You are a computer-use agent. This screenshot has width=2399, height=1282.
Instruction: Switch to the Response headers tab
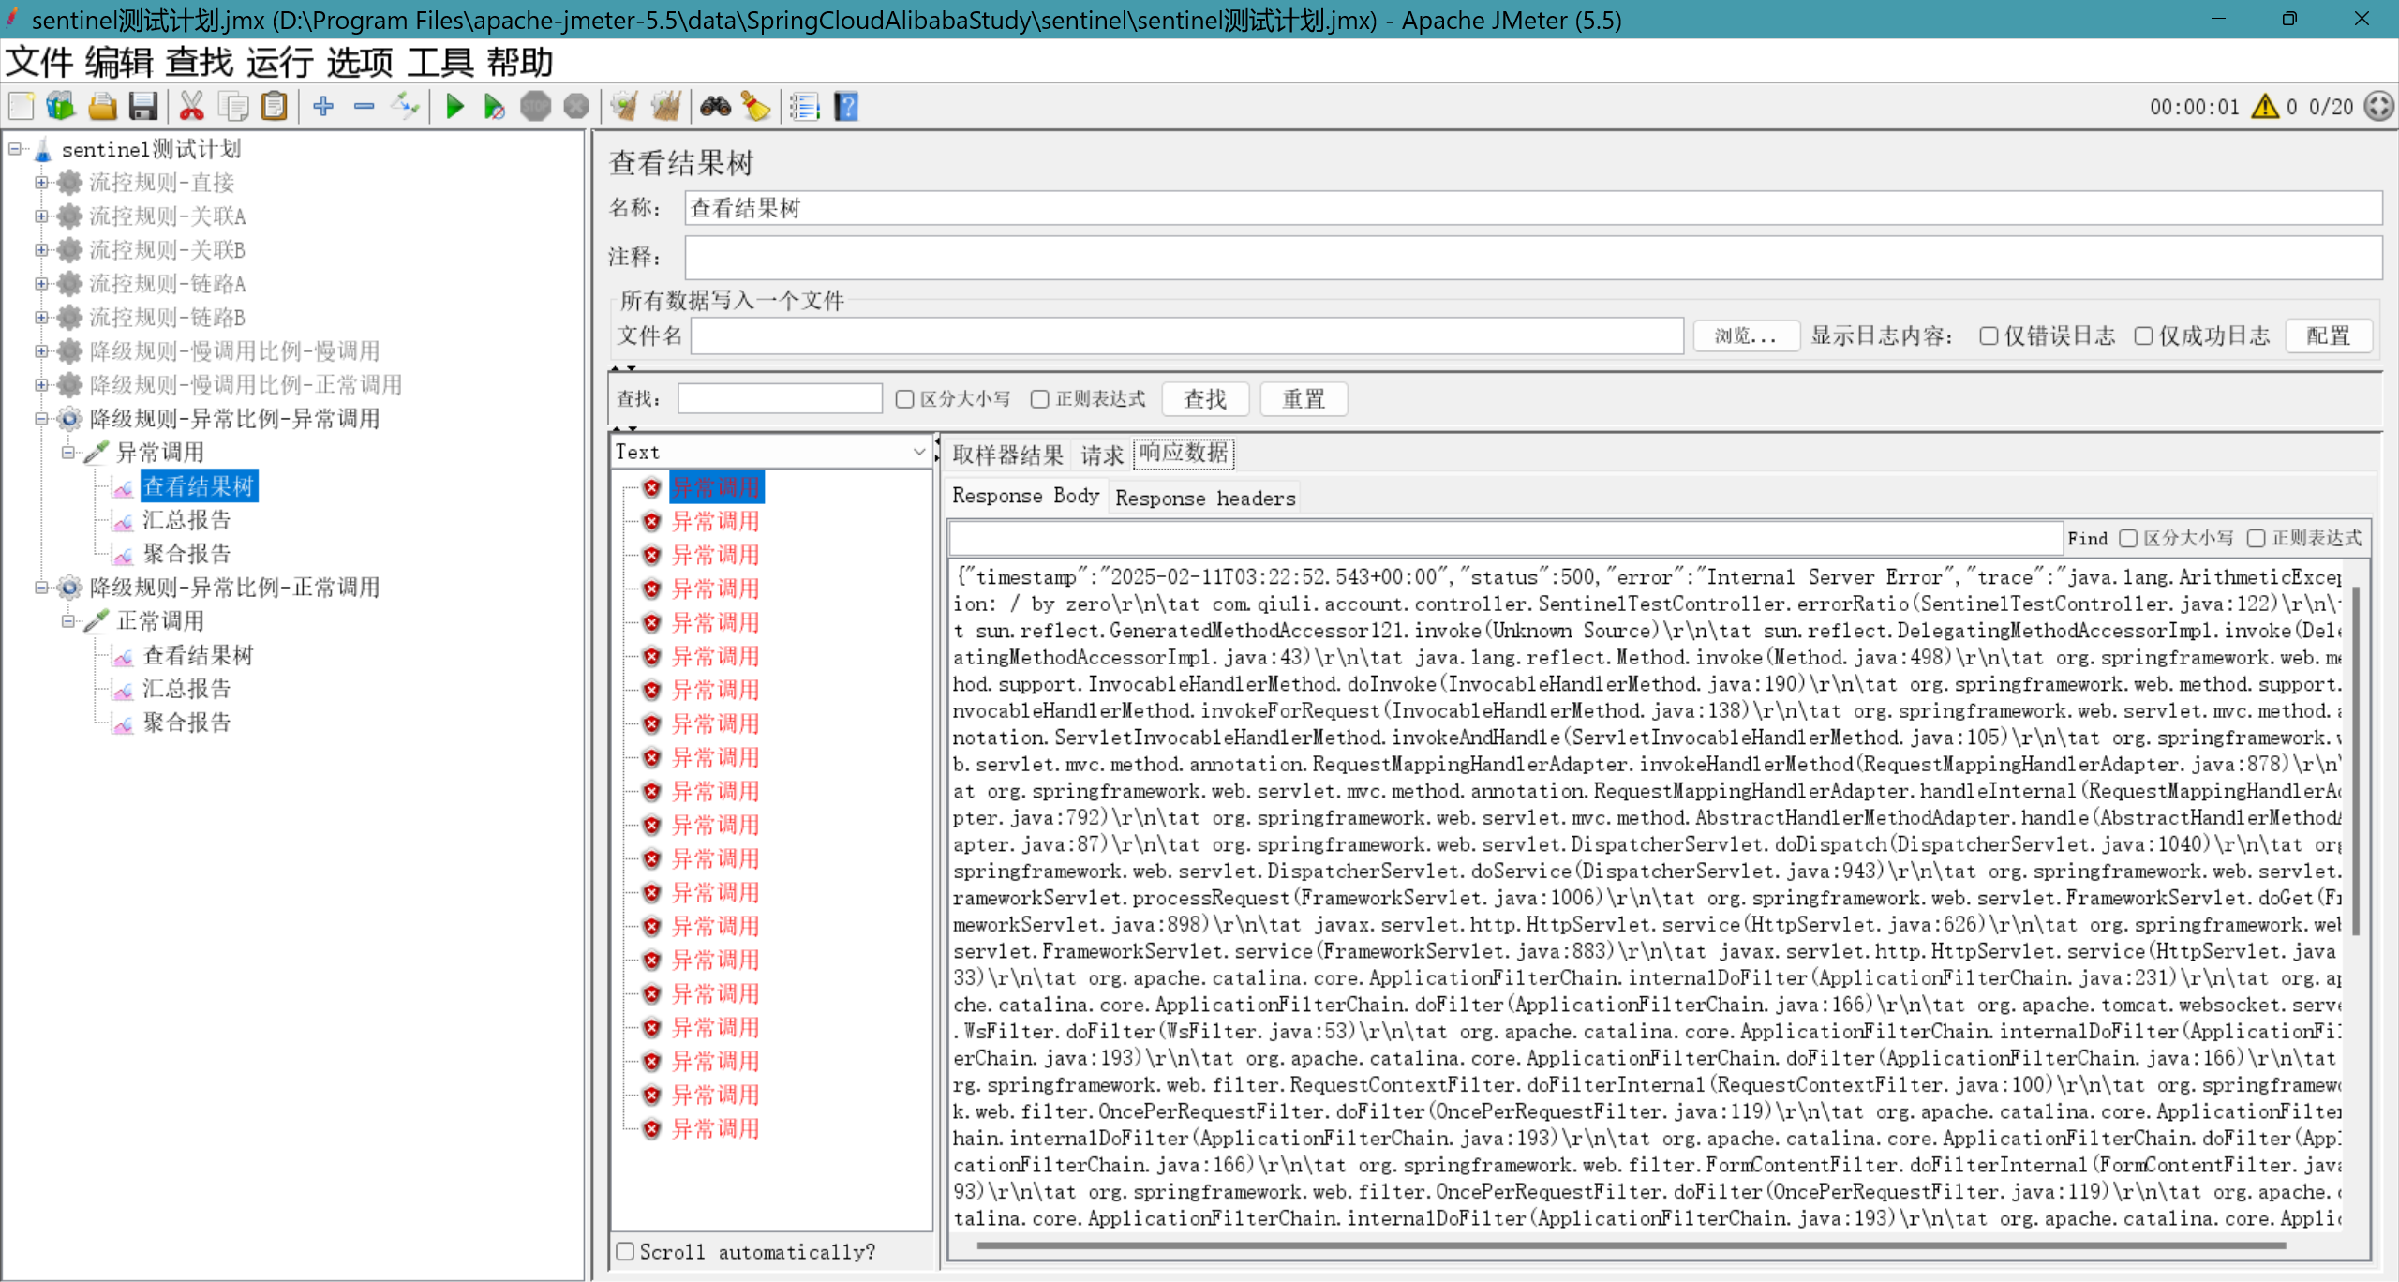1205,498
